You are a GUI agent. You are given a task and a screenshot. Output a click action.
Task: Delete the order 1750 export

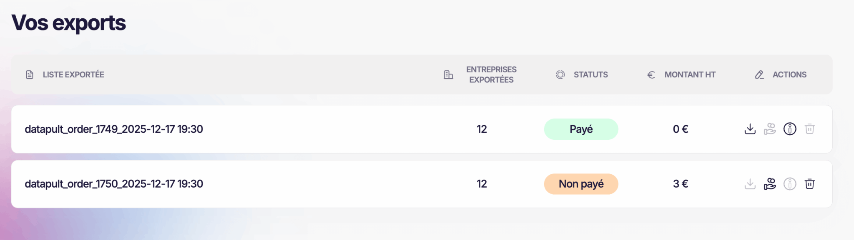[810, 184]
